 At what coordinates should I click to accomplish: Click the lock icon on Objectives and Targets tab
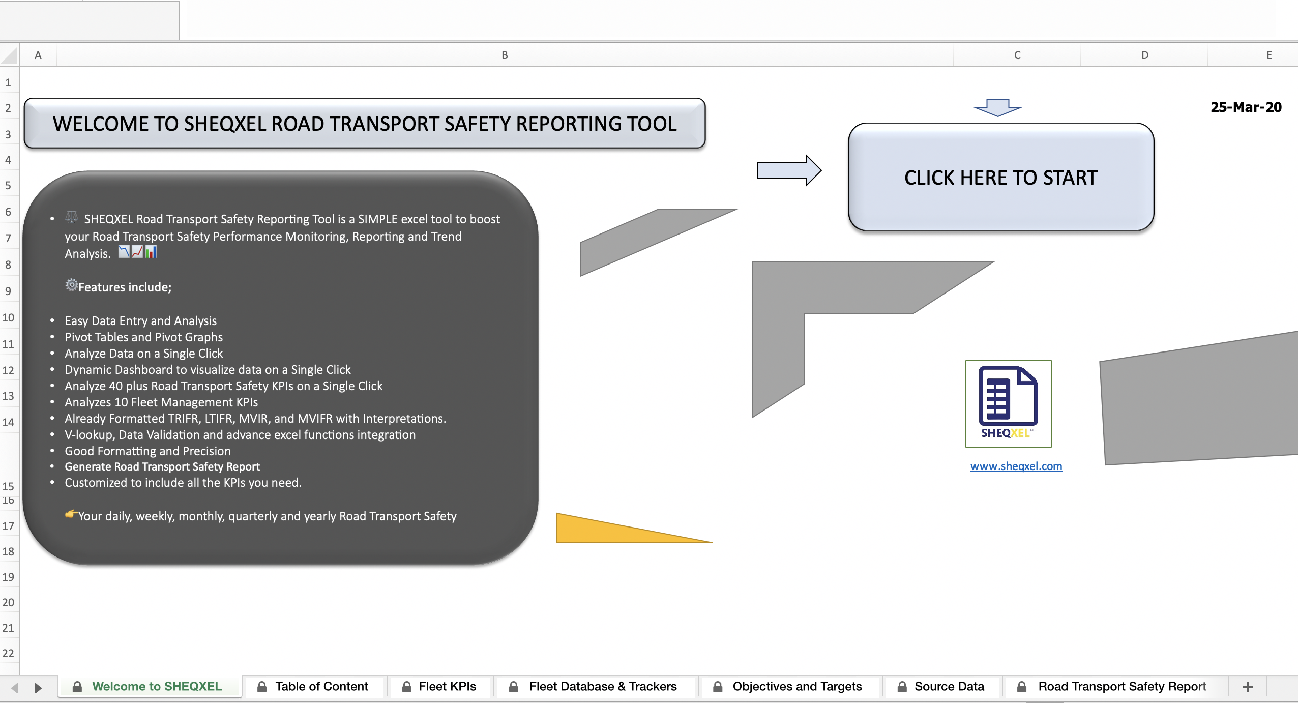pyautogui.click(x=718, y=687)
